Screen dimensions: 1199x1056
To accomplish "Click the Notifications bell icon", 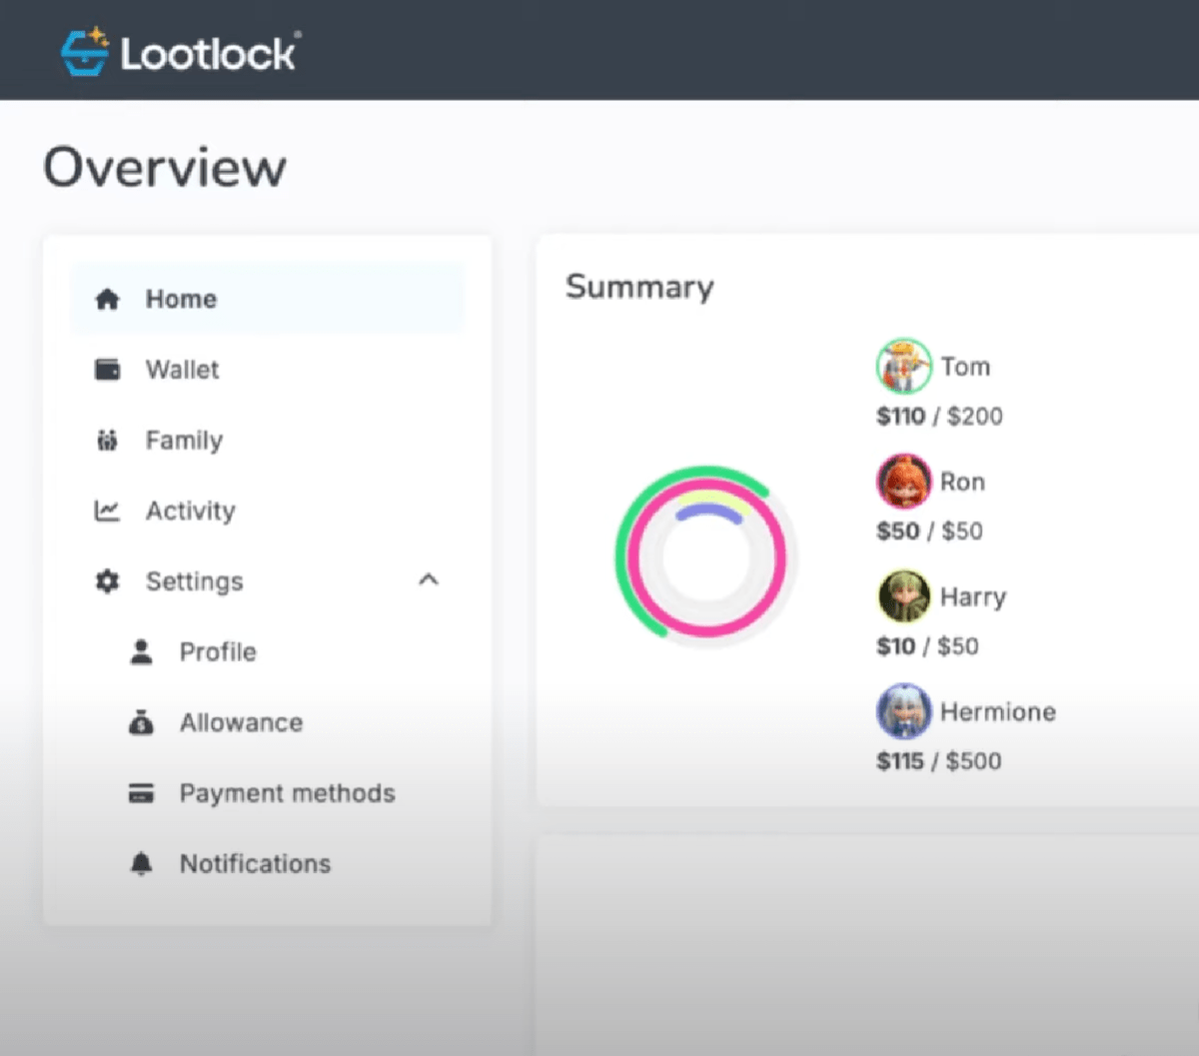I will (x=142, y=863).
